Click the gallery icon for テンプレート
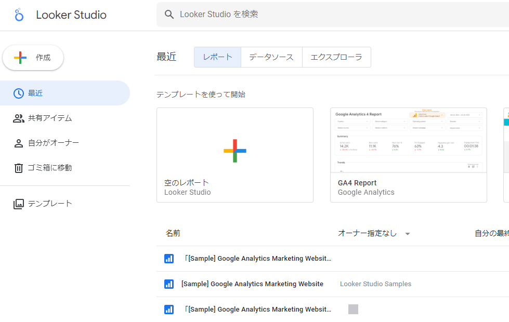Viewport: 509px width, 322px height. [19, 204]
